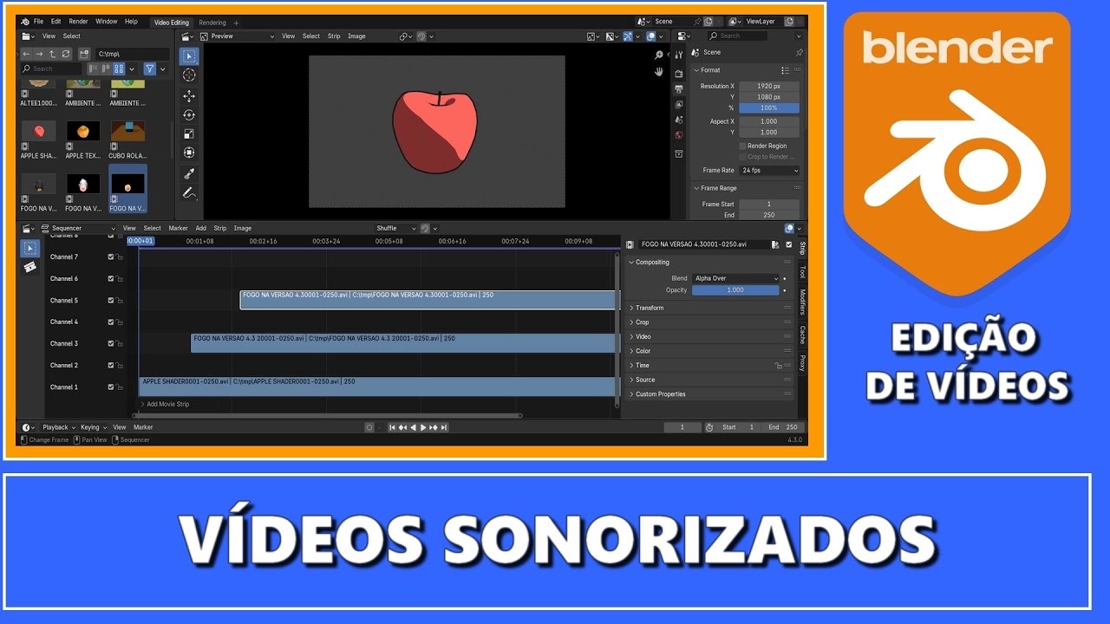Open the Output properties tab icon
The height and width of the screenshot is (624, 1110).
[679, 89]
